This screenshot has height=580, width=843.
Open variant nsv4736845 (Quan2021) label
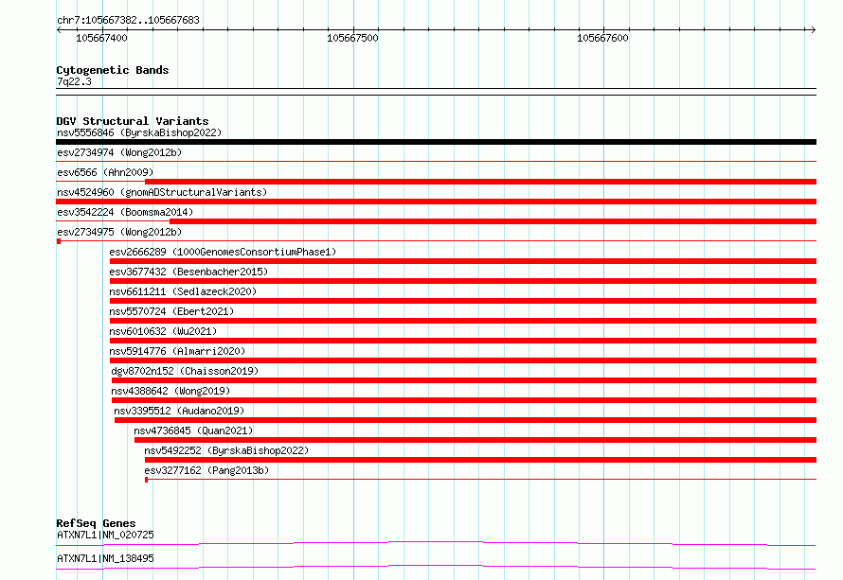pos(193,431)
